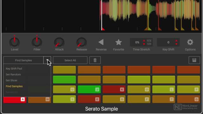Click the Level knob
Screen dimensions: 203x114
[x=15, y=42]
